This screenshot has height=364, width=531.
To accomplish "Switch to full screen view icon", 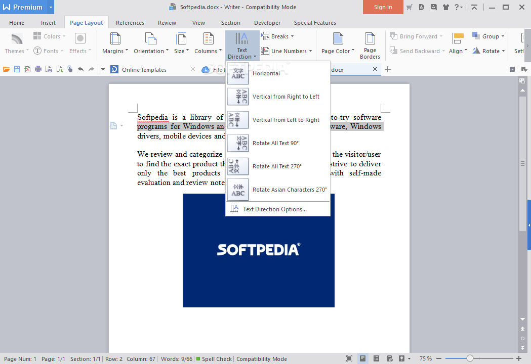I will click(x=349, y=358).
